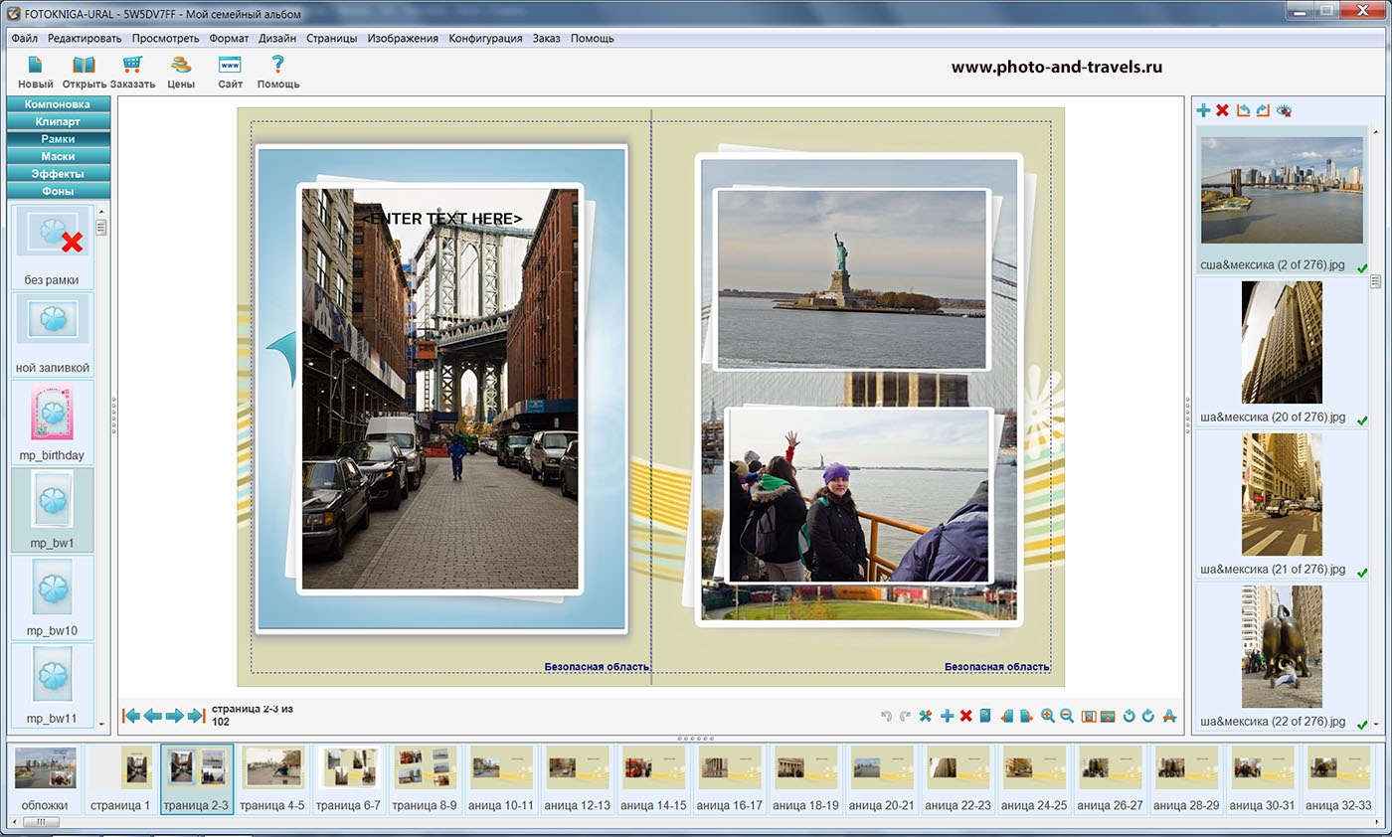1392x837 pixels.
Task: Open the Помощь help toolbar button
Action: (278, 72)
